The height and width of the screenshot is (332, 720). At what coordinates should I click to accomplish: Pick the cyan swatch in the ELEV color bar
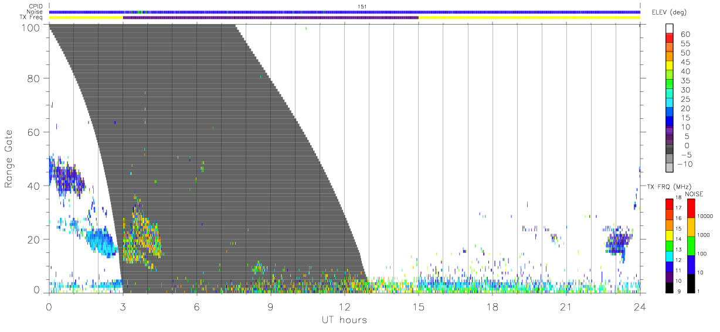coord(670,104)
